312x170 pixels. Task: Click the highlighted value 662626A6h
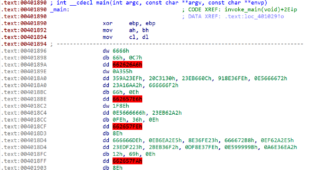tap(127, 65)
